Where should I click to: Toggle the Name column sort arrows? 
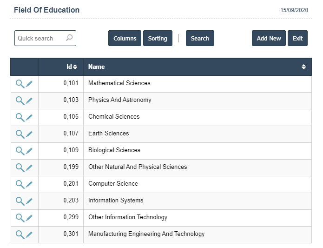(303, 67)
